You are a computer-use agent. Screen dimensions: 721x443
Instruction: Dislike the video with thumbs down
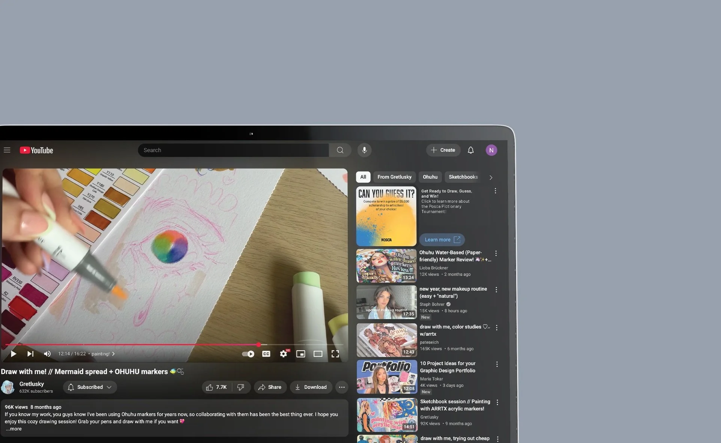click(241, 387)
